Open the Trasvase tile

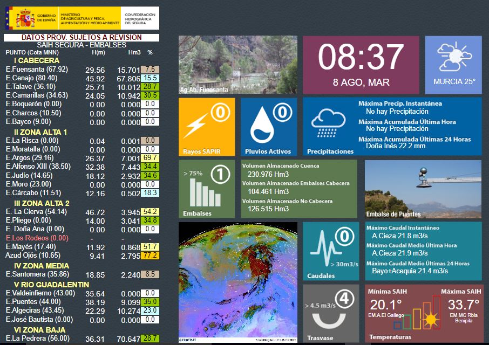tap(331, 313)
